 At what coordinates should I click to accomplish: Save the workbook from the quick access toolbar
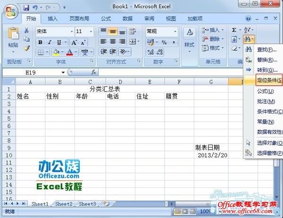pyautogui.click(x=26, y=8)
